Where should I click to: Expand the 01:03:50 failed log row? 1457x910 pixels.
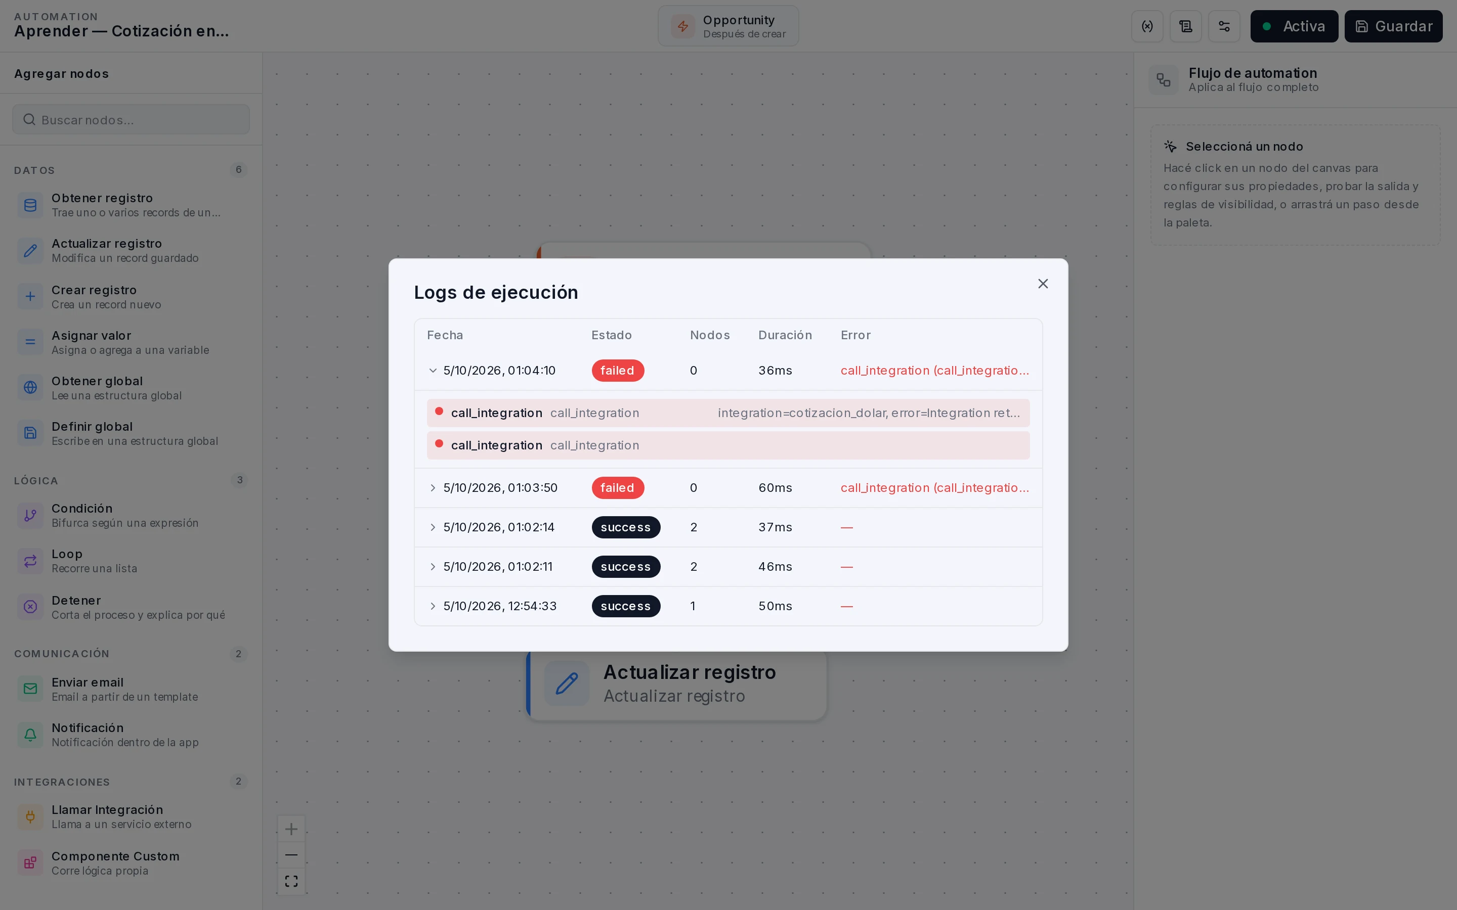point(432,487)
